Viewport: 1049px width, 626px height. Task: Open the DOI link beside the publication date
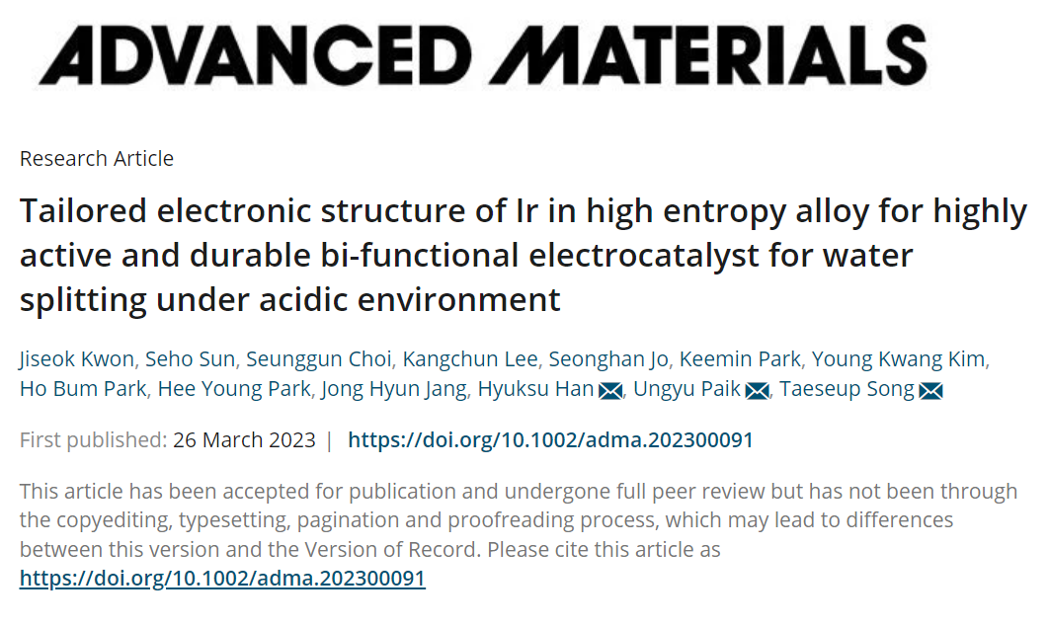(550, 440)
